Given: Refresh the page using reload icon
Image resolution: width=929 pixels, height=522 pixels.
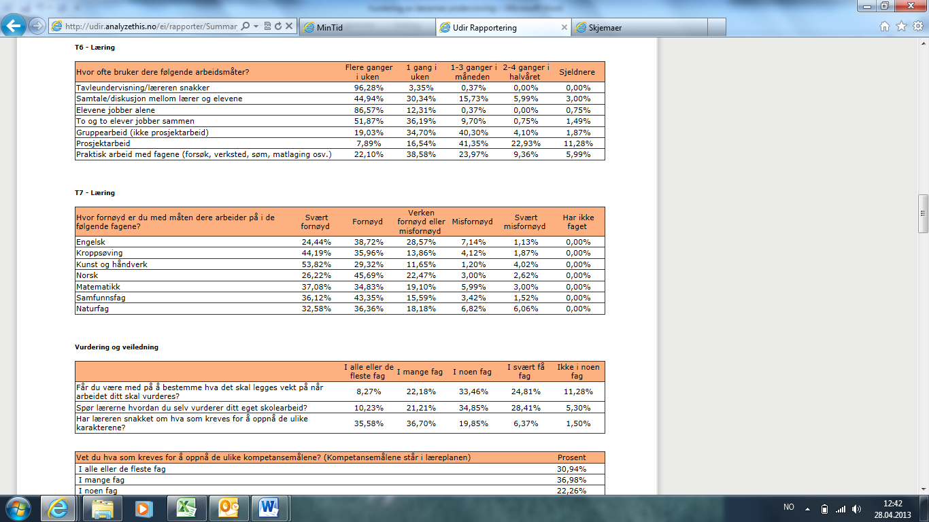Looking at the screenshot, I should coord(278,27).
